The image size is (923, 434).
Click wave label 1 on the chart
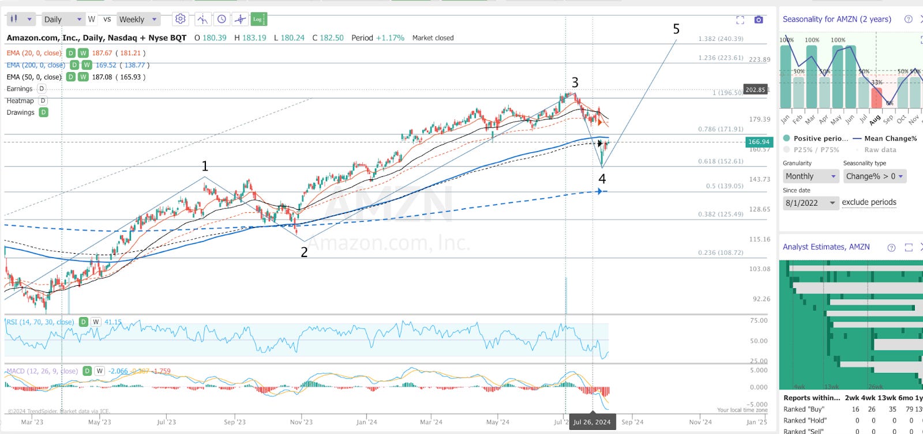pyautogui.click(x=205, y=166)
